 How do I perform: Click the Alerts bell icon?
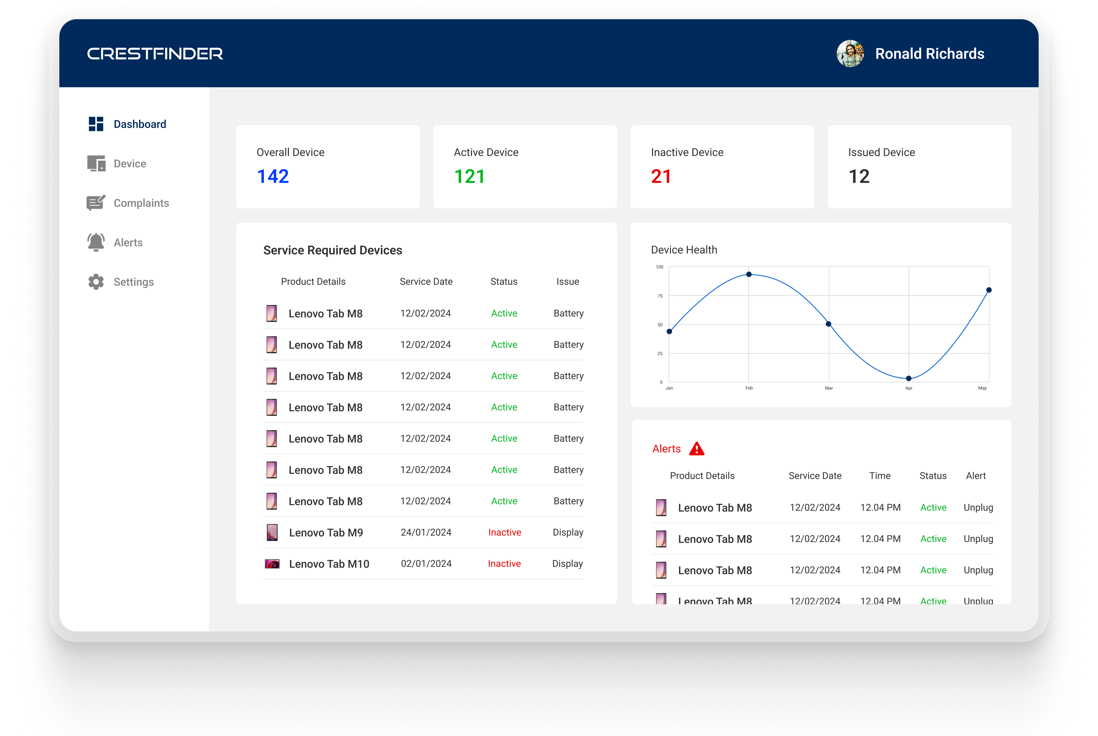[96, 242]
